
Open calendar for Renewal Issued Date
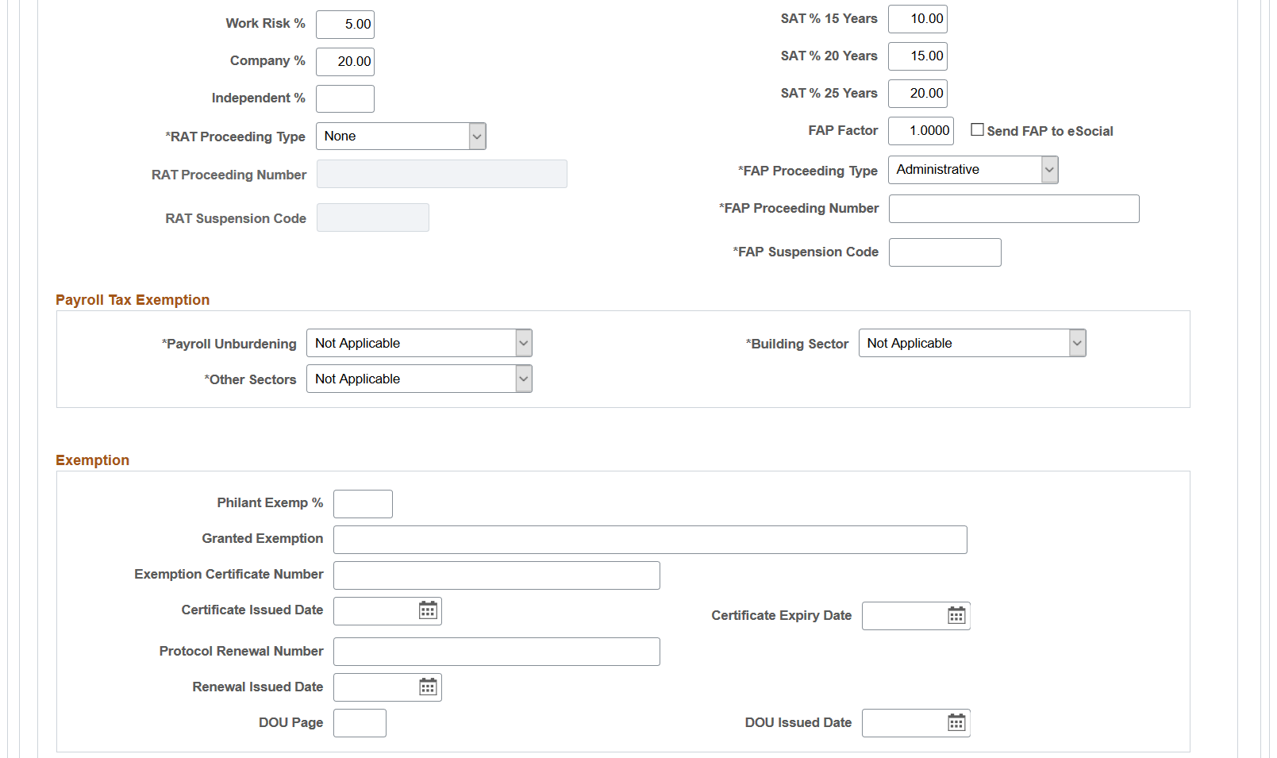point(428,687)
